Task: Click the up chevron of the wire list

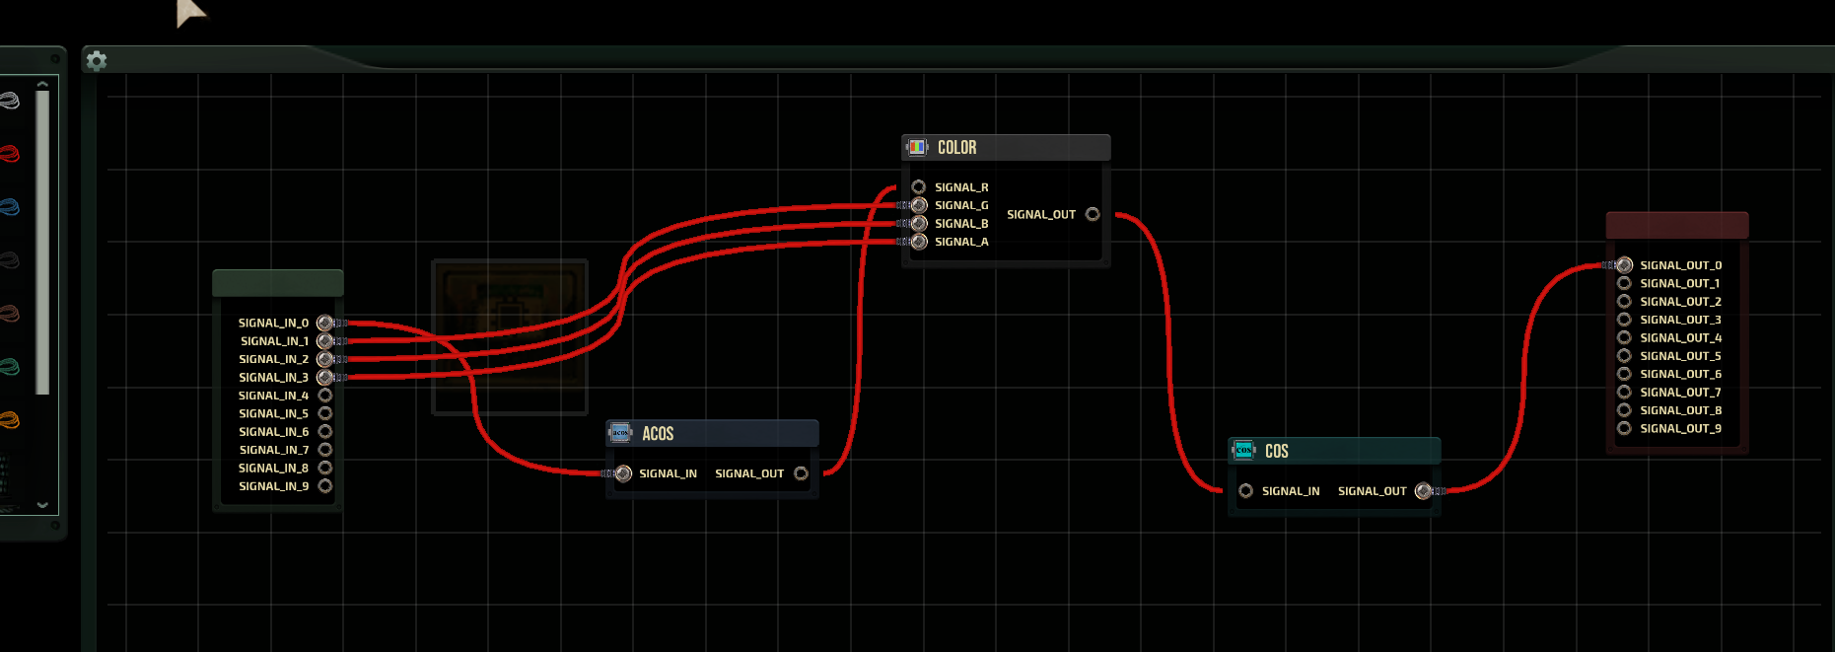Action: pyautogui.click(x=42, y=85)
